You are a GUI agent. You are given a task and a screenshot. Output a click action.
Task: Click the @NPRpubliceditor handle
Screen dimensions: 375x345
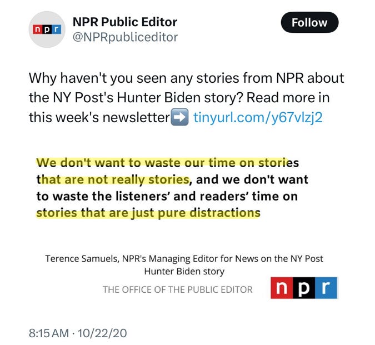[125, 38]
